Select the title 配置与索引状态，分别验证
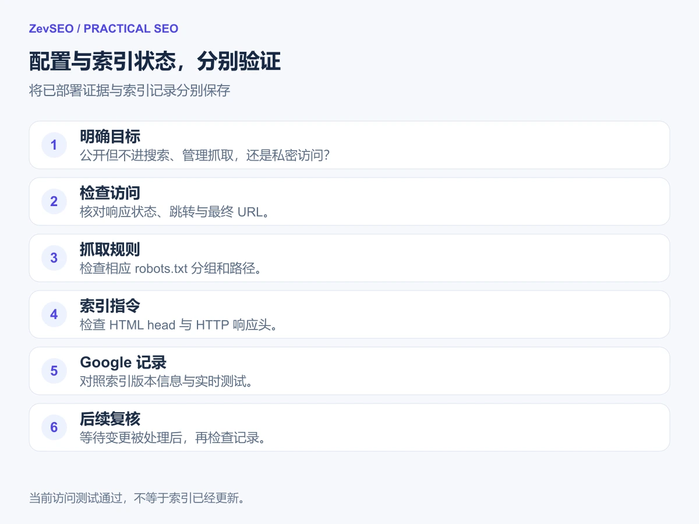This screenshot has height=524, width=699. point(155,62)
